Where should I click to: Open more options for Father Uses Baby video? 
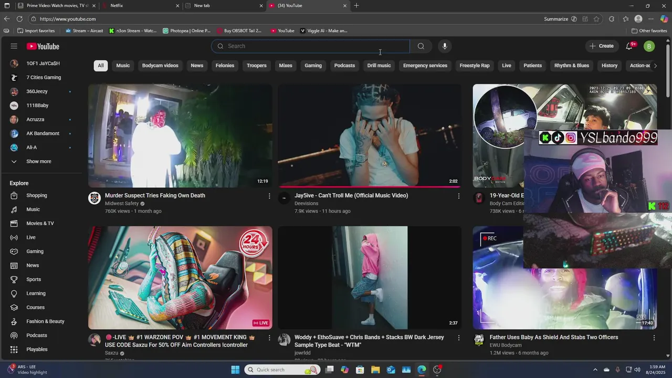tap(654, 338)
